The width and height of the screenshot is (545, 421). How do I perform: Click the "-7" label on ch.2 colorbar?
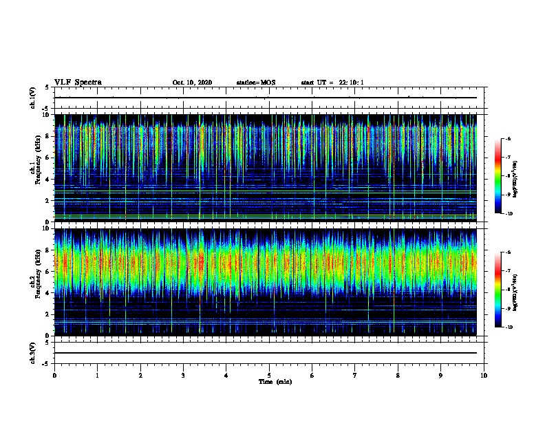[508, 270]
